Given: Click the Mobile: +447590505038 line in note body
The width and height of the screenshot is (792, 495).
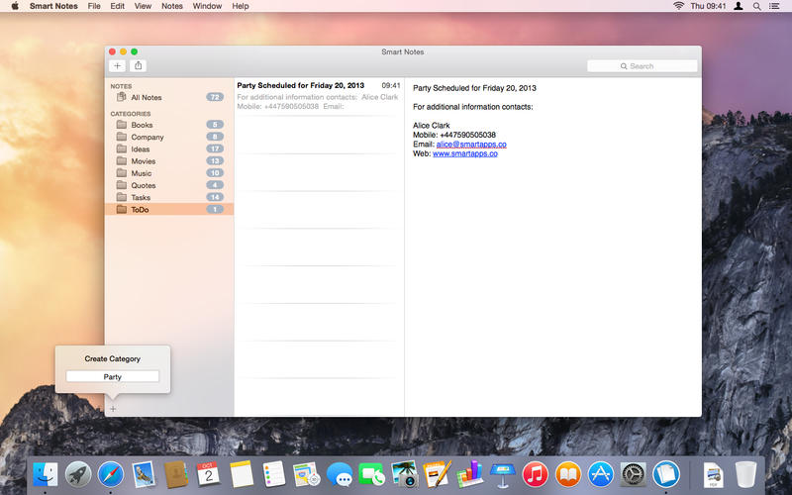Looking at the screenshot, I should click(x=454, y=135).
